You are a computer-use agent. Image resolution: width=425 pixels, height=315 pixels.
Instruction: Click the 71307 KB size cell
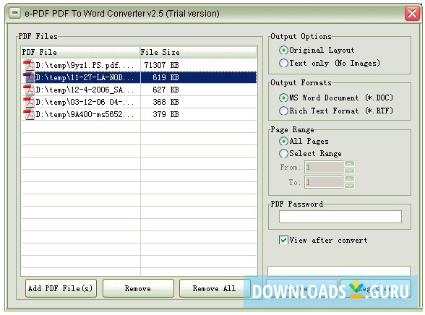point(162,65)
